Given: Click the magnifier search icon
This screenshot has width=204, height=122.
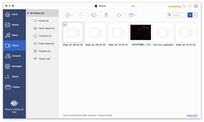Looking at the screenshot, I should [x=169, y=15].
